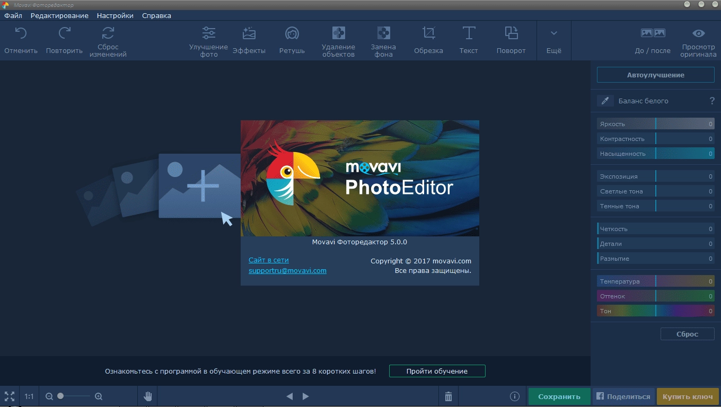721x407 pixels.
Task: Click the white balance help question mark
Action: tap(712, 101)
